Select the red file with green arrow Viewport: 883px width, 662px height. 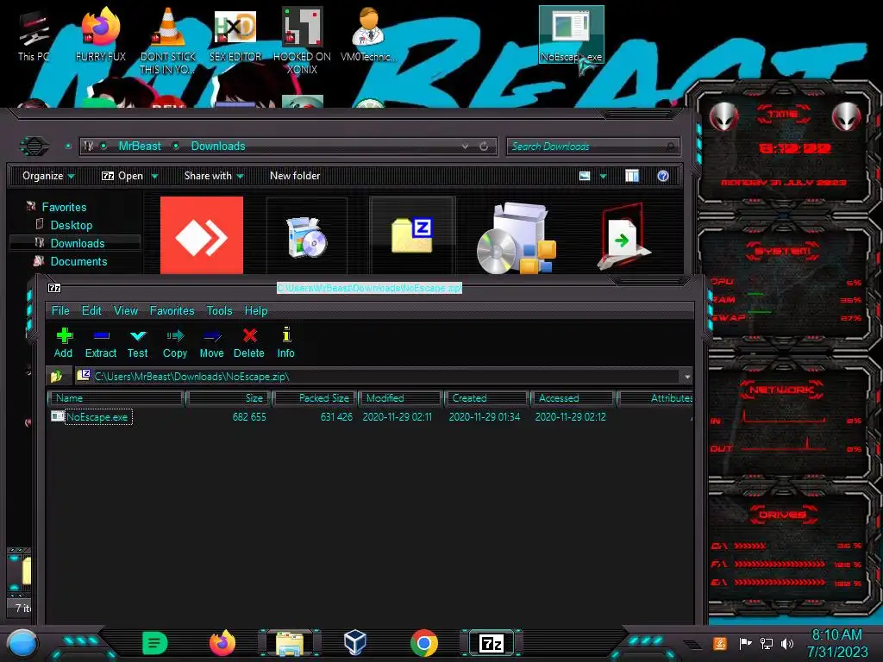tap(623, 236)
